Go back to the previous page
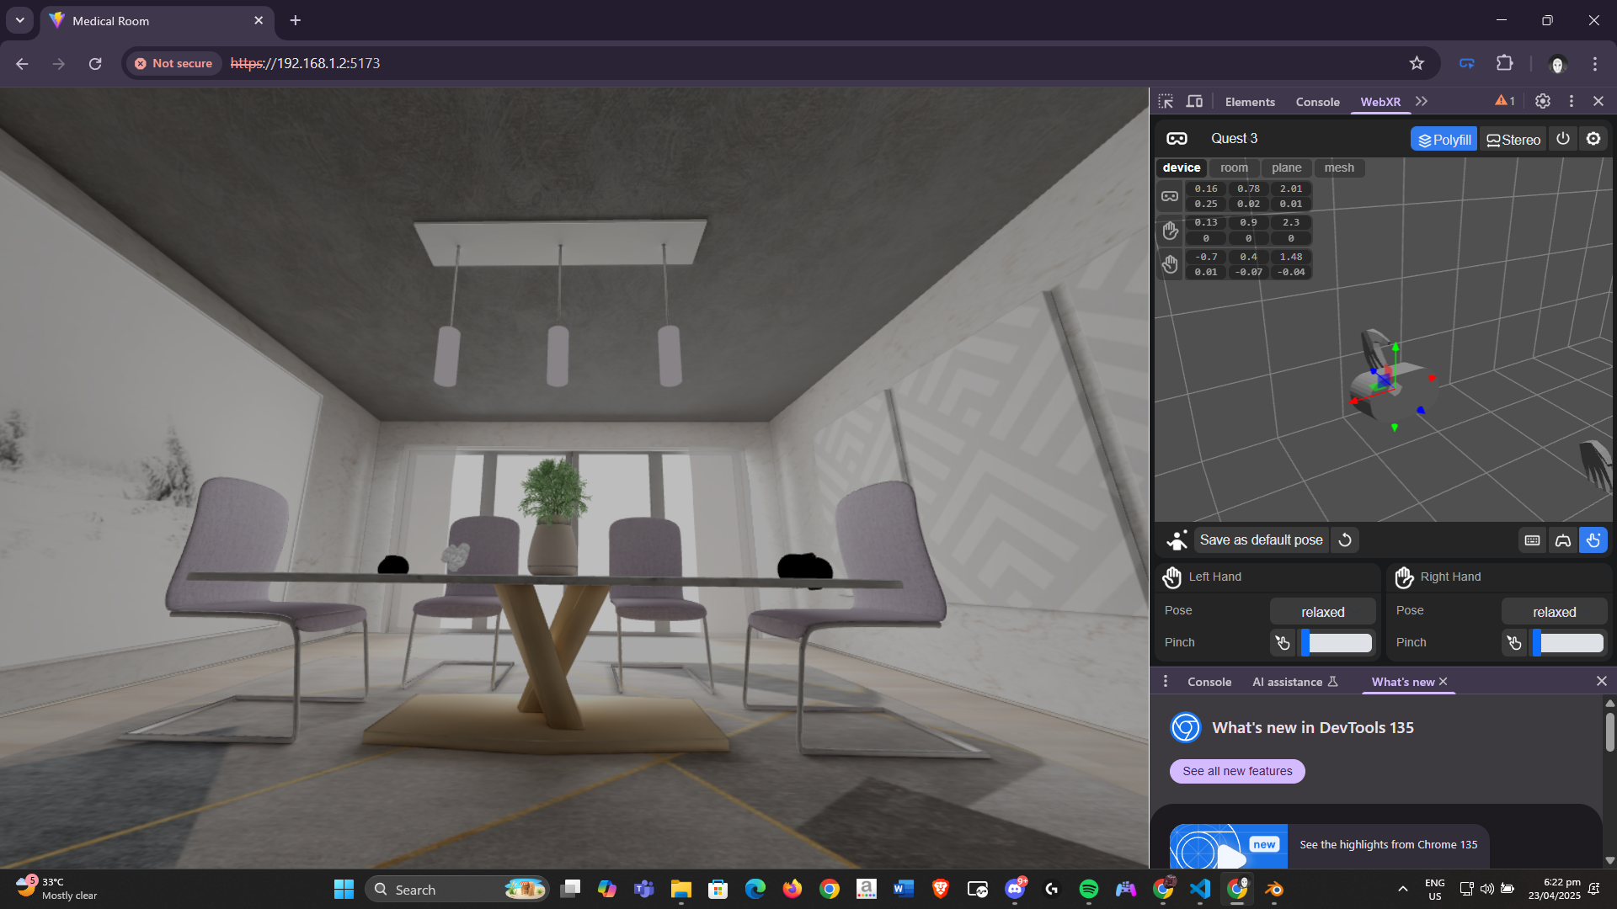 click(22, 64)
